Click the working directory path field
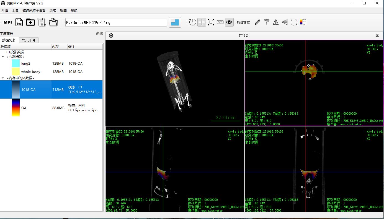 point(116,22)
